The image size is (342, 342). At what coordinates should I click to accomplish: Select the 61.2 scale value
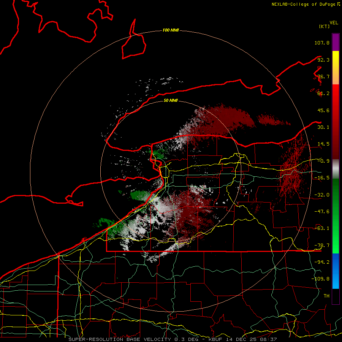323,93
